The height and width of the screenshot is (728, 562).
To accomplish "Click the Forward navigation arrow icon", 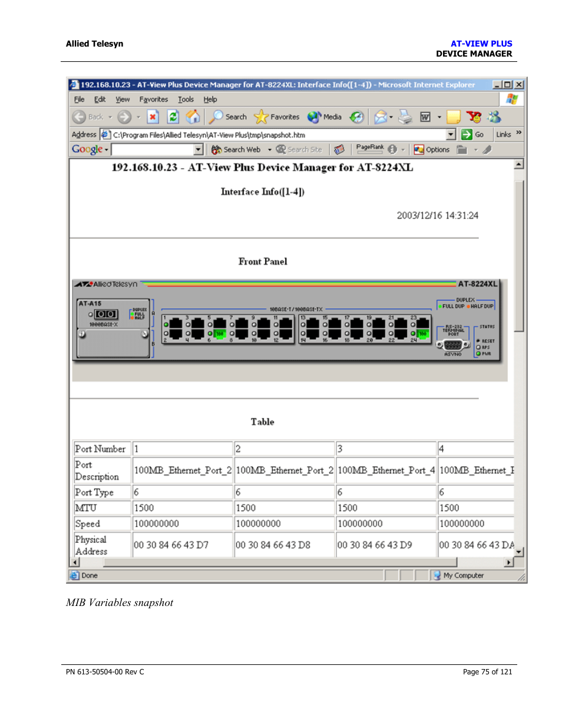I will (x=124, y=117).
